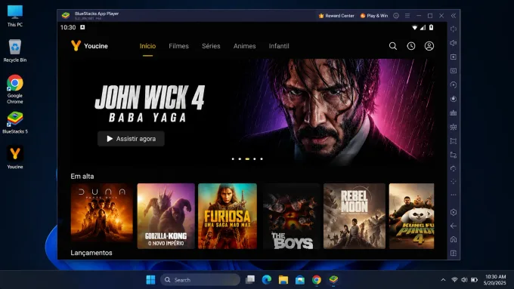Click the sidebar three-dots more icon
Screen dimensions: 514x289
pyautogui.click(x=454, y=195)
